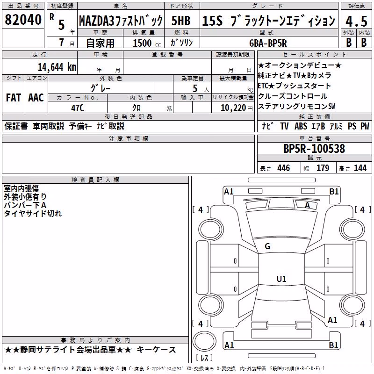Click the seating capacity value 5 人
The image size is (374, 374).
201,89
